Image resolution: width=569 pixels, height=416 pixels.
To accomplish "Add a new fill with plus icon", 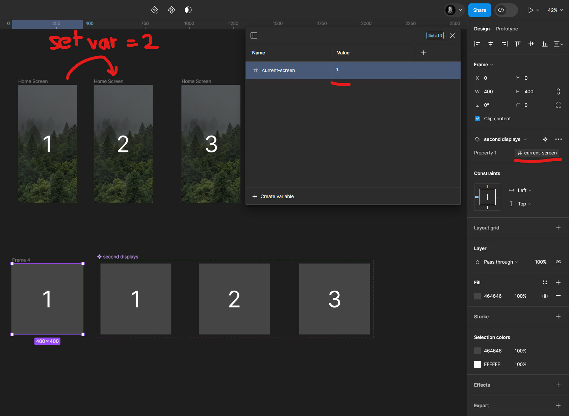I will 558,283.
